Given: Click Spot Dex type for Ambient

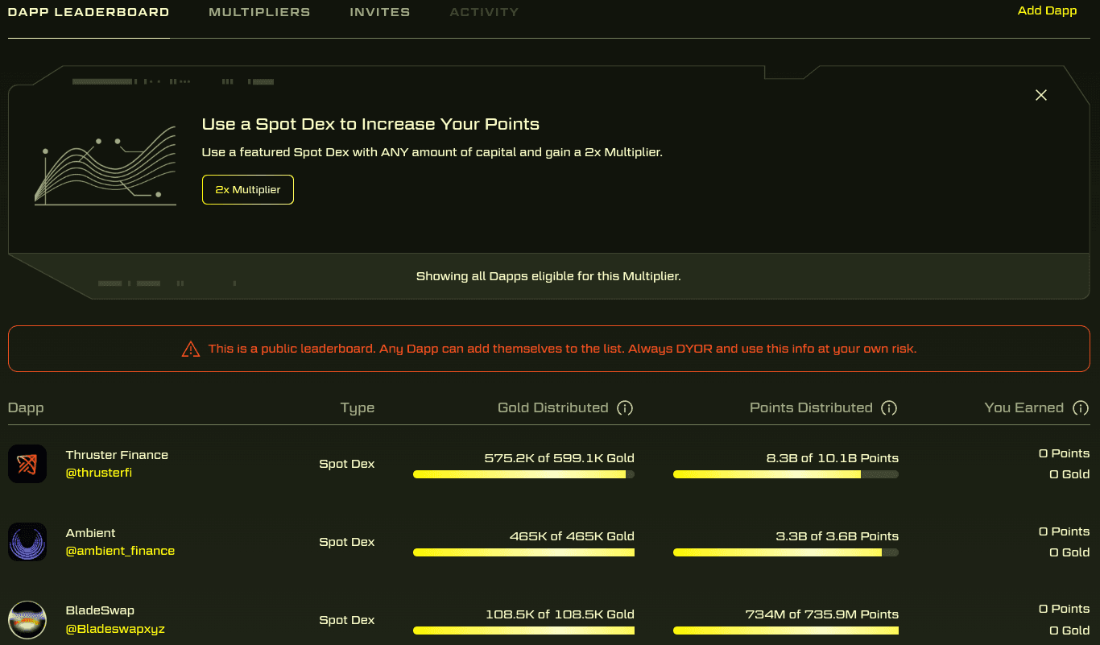Looking at the screenshot, I should click(347, 542).
